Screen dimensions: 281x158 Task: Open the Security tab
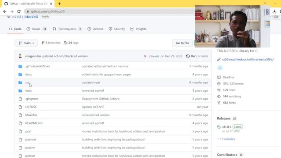117,29
